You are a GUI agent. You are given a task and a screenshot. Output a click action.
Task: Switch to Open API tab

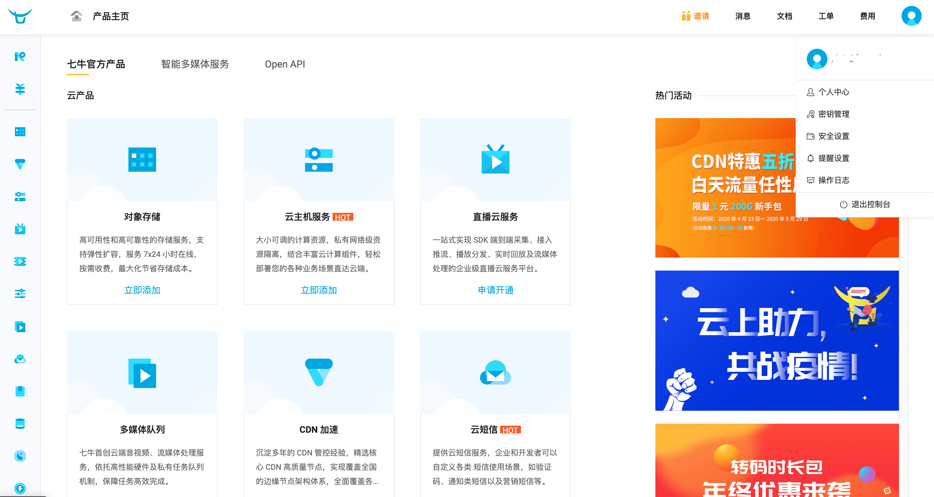pos(285,64)
